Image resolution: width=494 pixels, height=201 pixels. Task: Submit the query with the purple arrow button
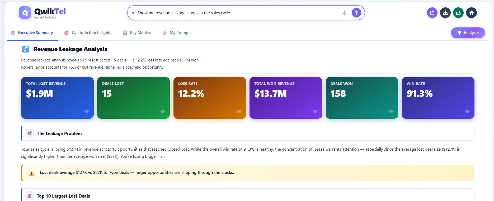pos(356,13)
